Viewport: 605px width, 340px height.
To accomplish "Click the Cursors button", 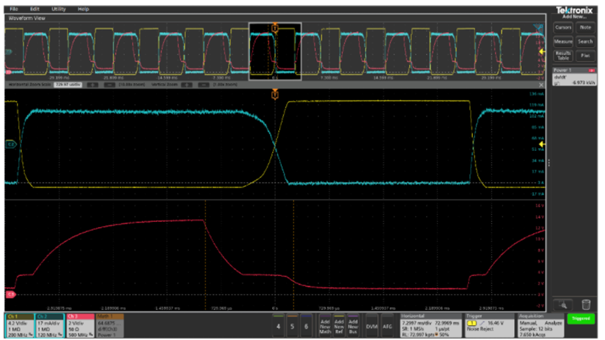I will pyautogui.click(x=563, y=27).
